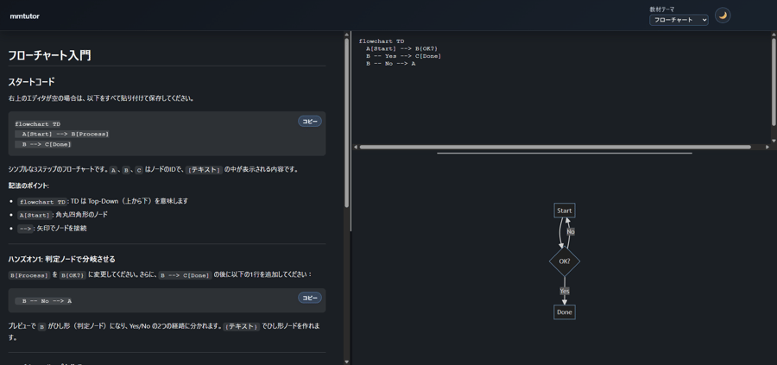
Task: Click the Done node in the preview
Action: click(x=564, y=312)
